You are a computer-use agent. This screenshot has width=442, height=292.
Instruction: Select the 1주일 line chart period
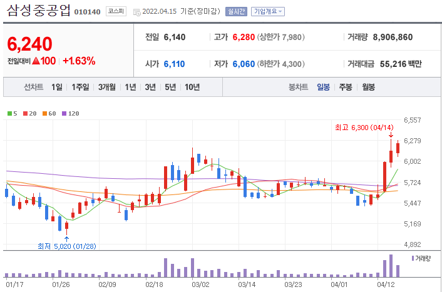point(80,88)
